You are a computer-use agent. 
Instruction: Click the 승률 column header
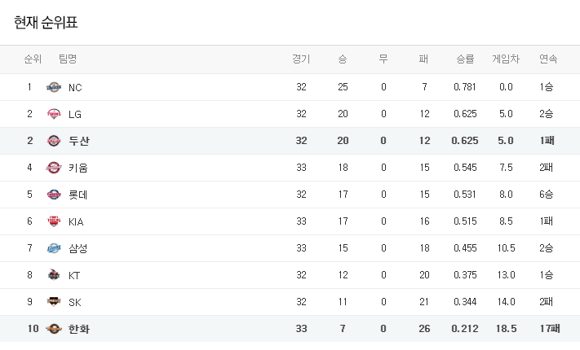click(x=465, y=59)
